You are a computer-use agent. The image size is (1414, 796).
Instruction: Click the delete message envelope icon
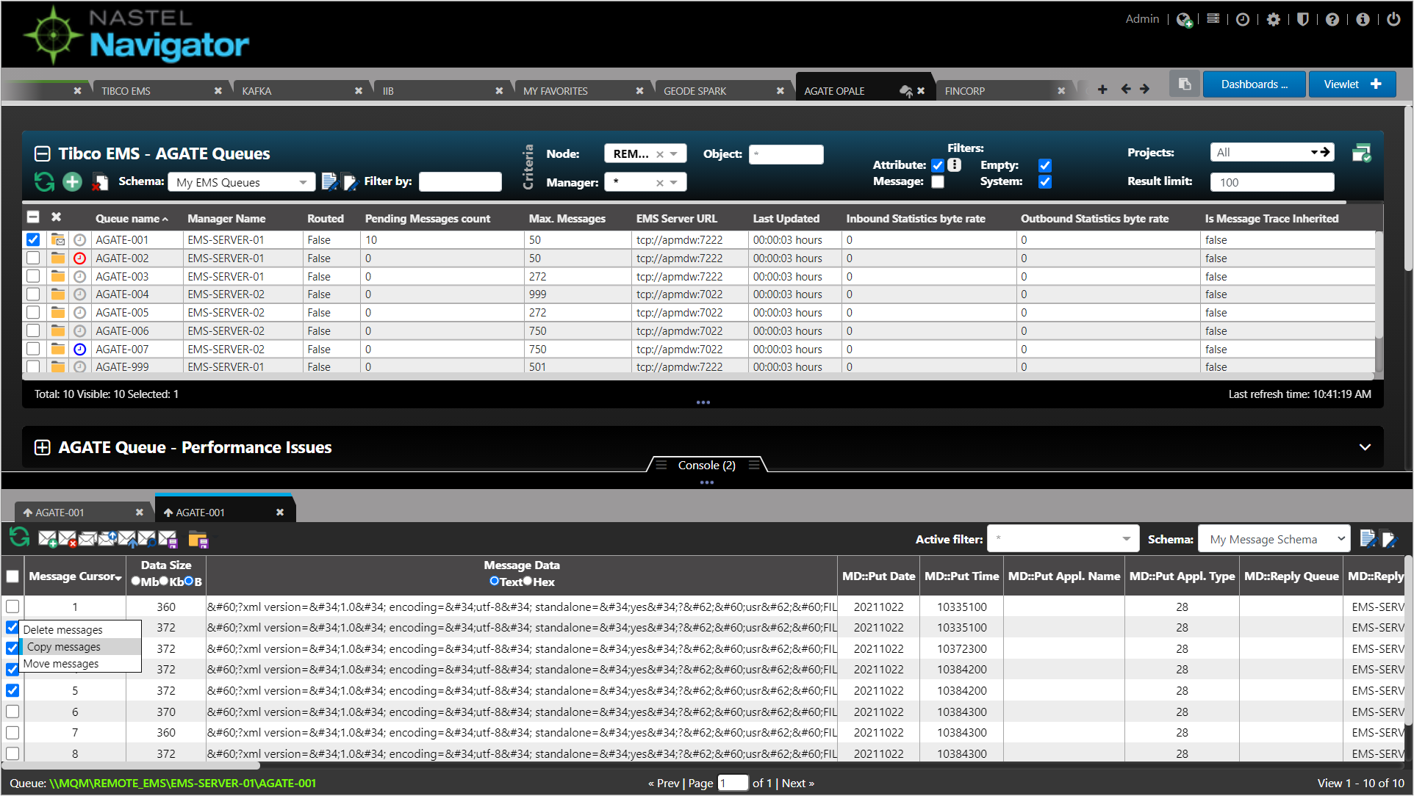(68, 540)
